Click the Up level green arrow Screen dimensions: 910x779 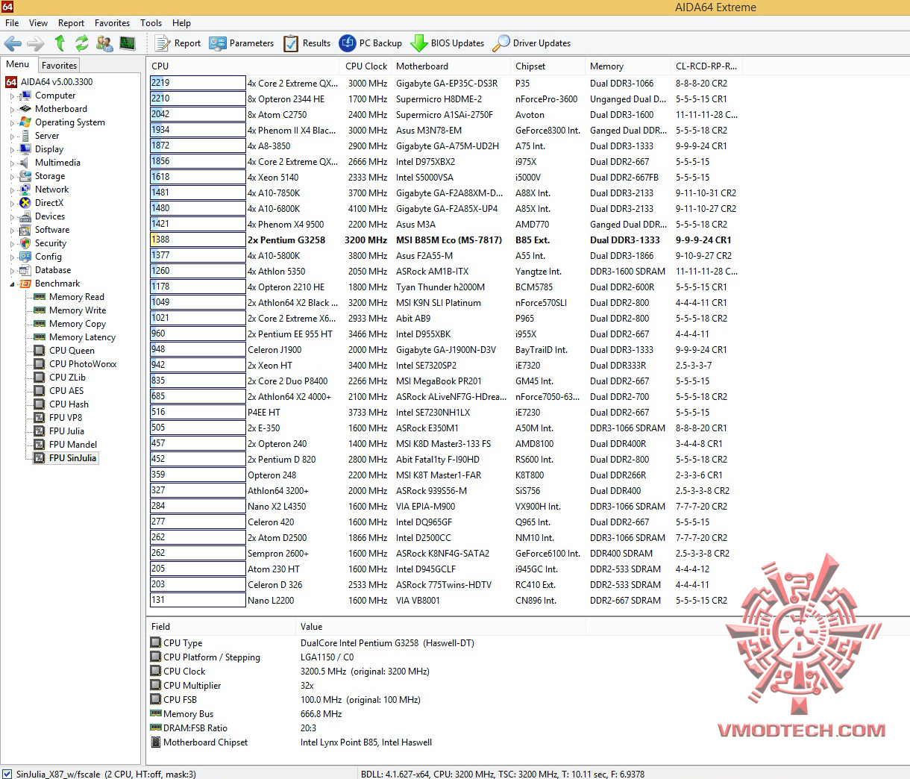[60, 43]
